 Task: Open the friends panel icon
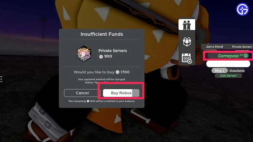[x=187, y=25]
